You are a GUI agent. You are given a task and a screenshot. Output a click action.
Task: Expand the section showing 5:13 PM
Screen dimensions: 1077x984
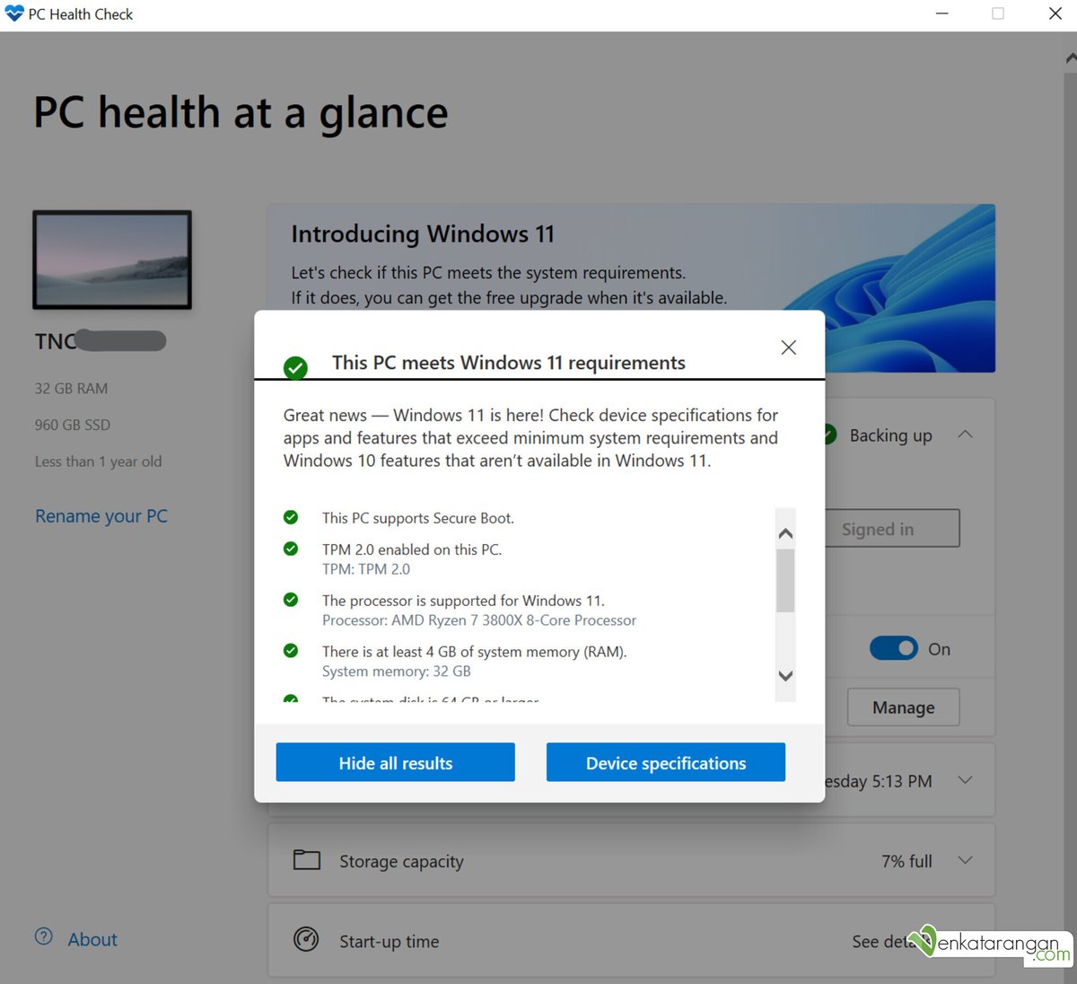point(965,780)
